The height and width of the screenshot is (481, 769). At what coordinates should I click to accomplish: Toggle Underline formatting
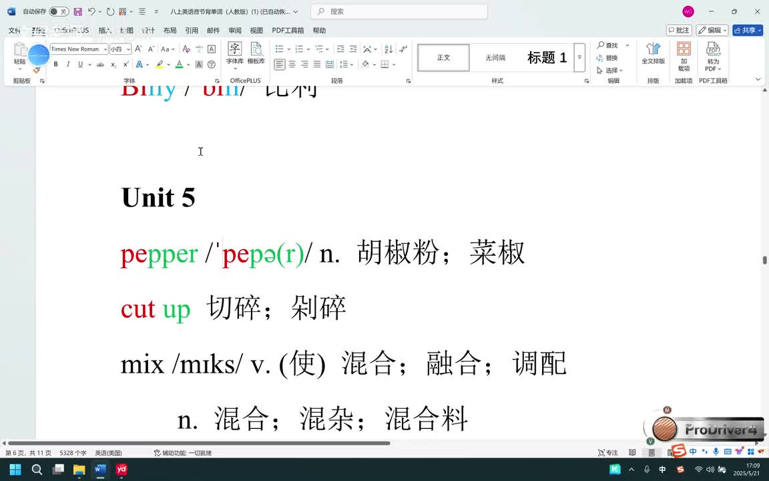[80, 64]
